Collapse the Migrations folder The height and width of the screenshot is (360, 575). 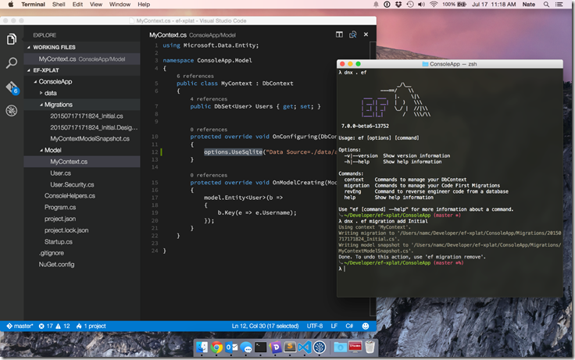pyautogui.click(x=41, y=105)
